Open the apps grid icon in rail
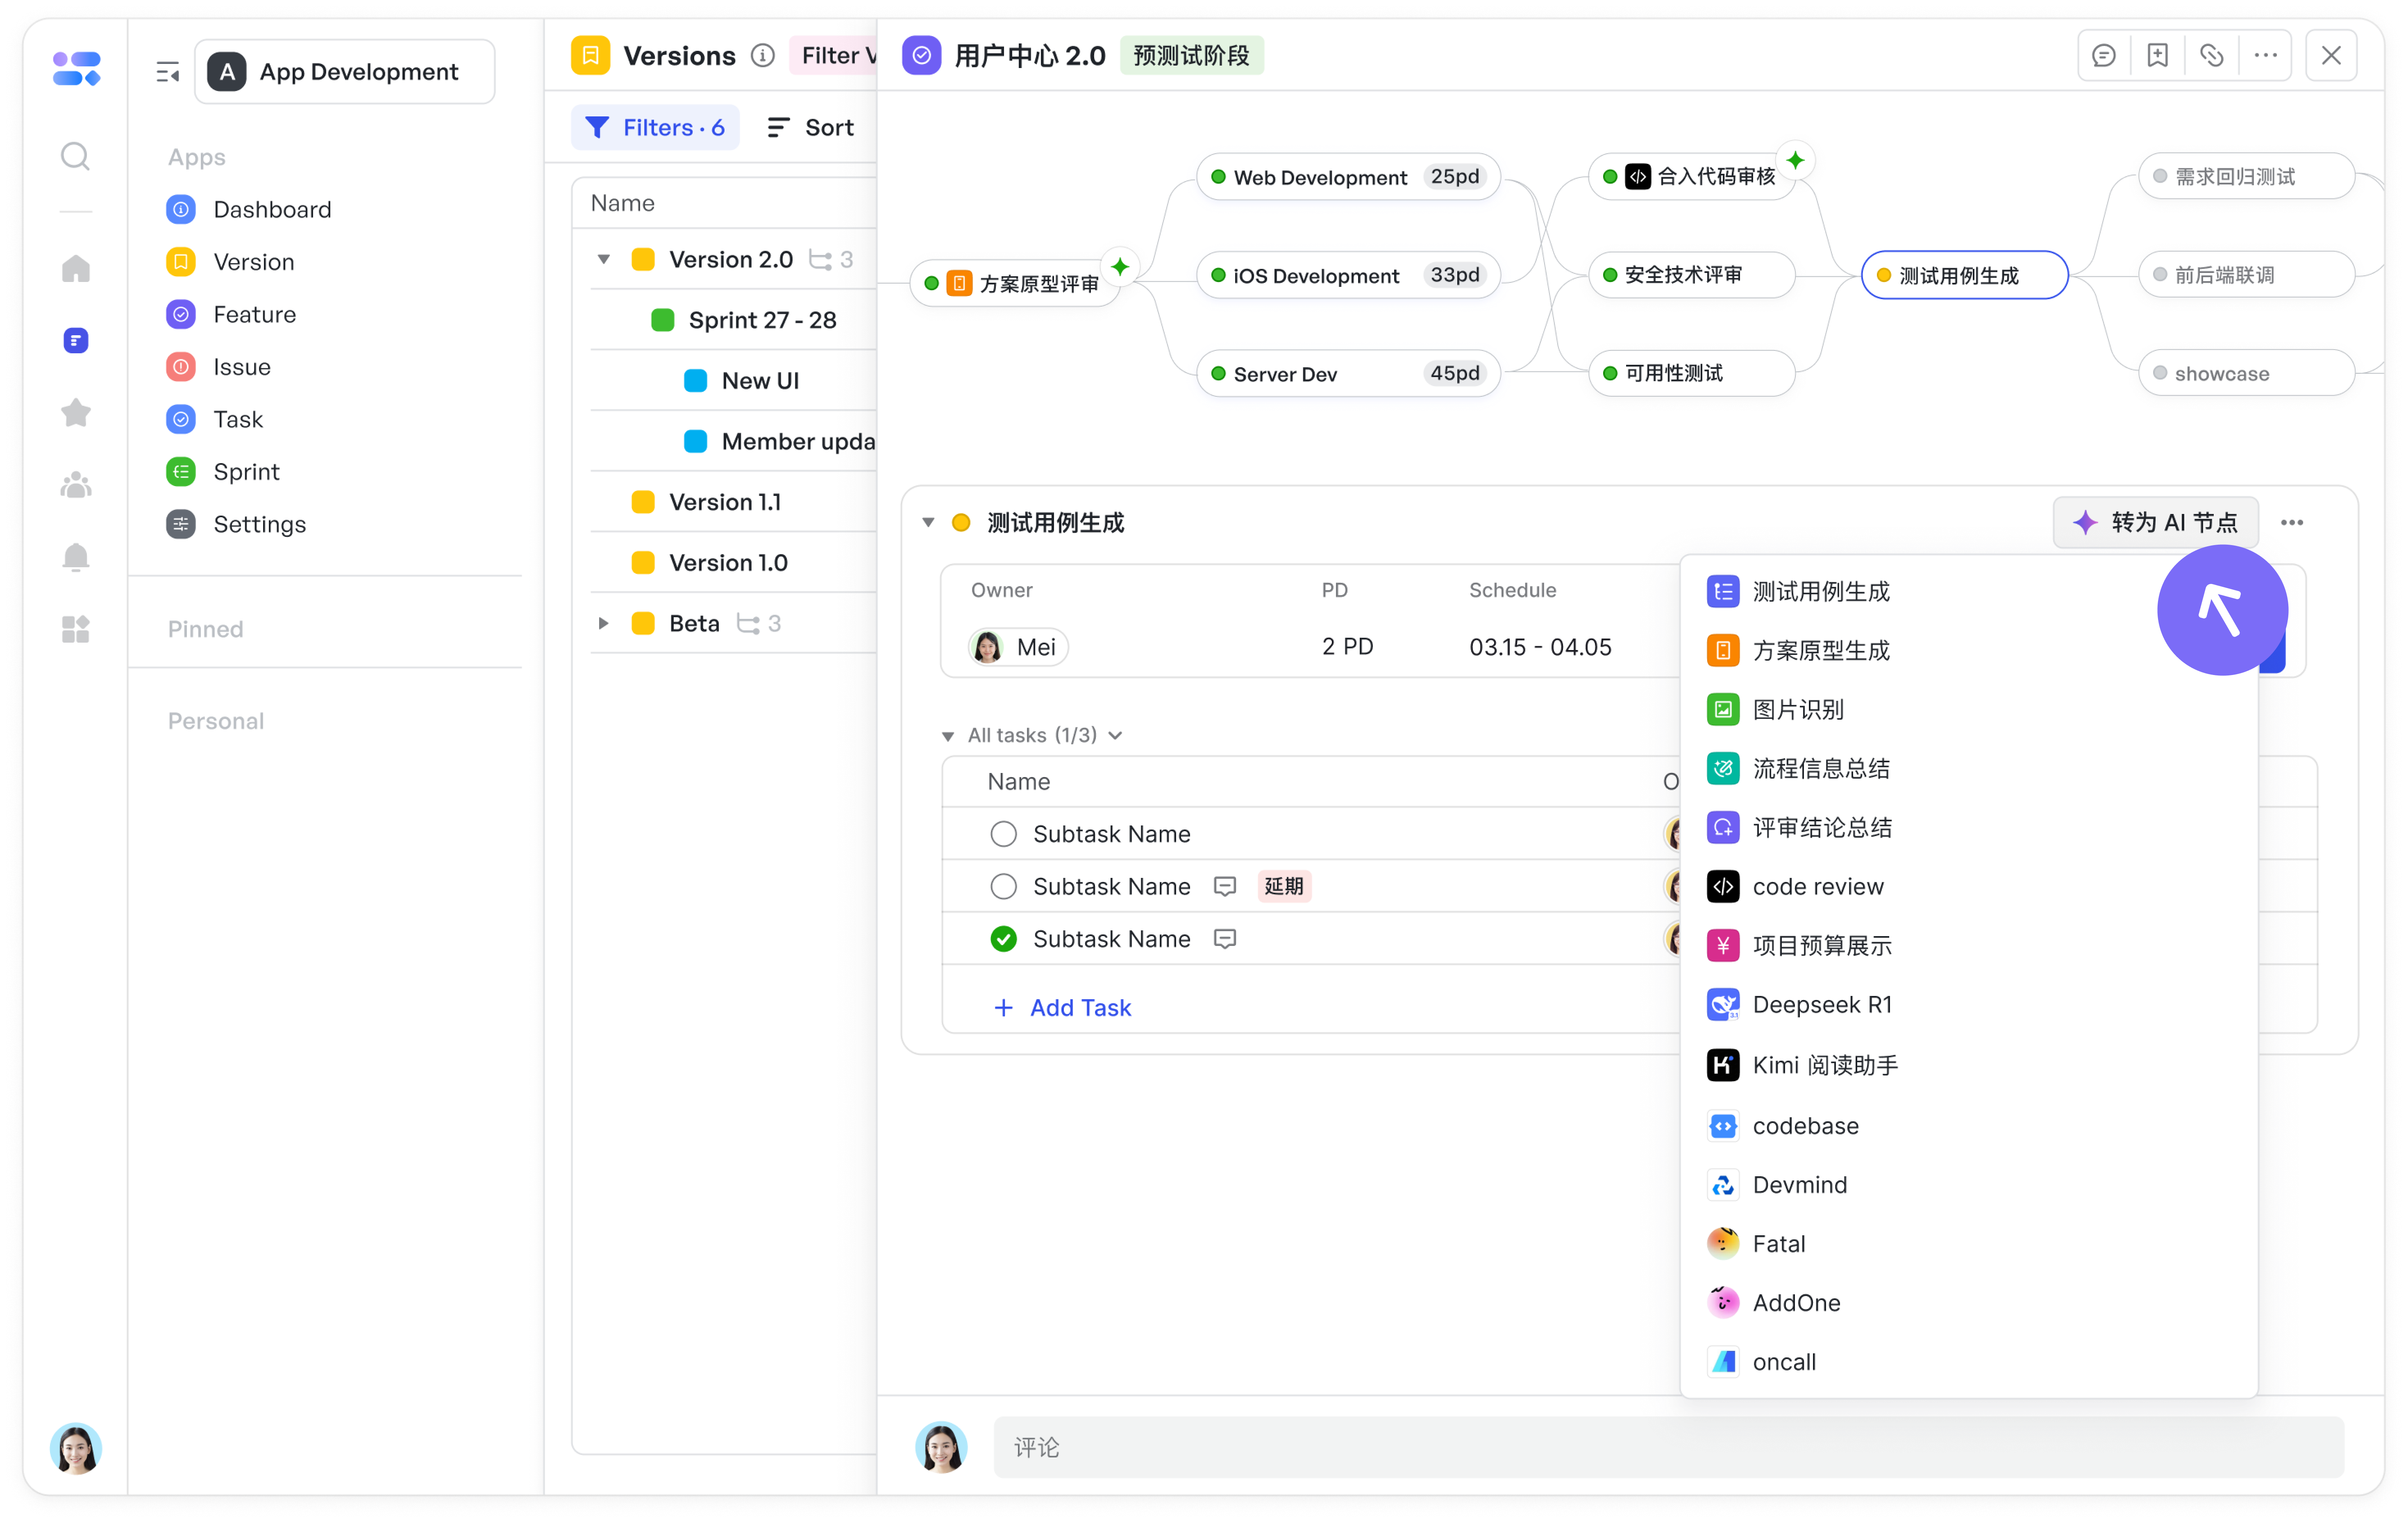 [75, 629]
